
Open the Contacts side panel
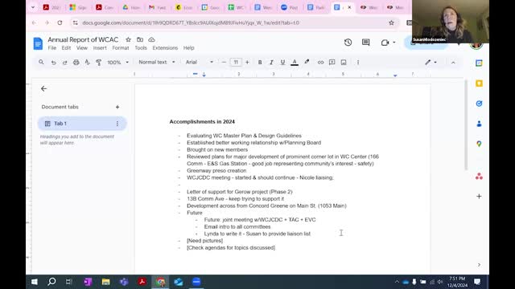tap(479, 124)
